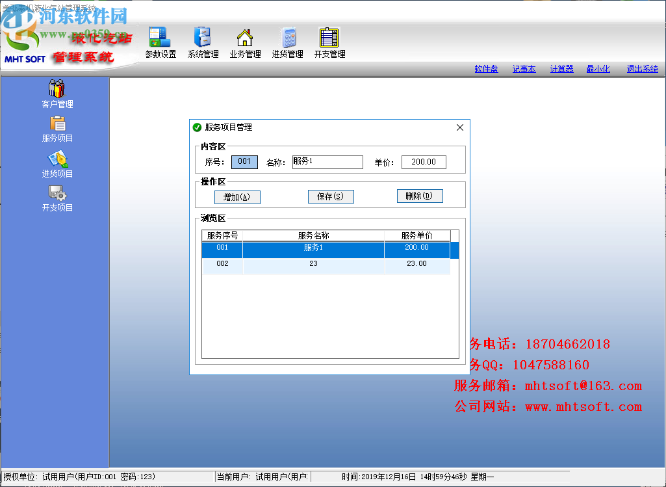Click the 23 name cell in row 002
This screenshot has height=487, width=666.
[313, 266]
